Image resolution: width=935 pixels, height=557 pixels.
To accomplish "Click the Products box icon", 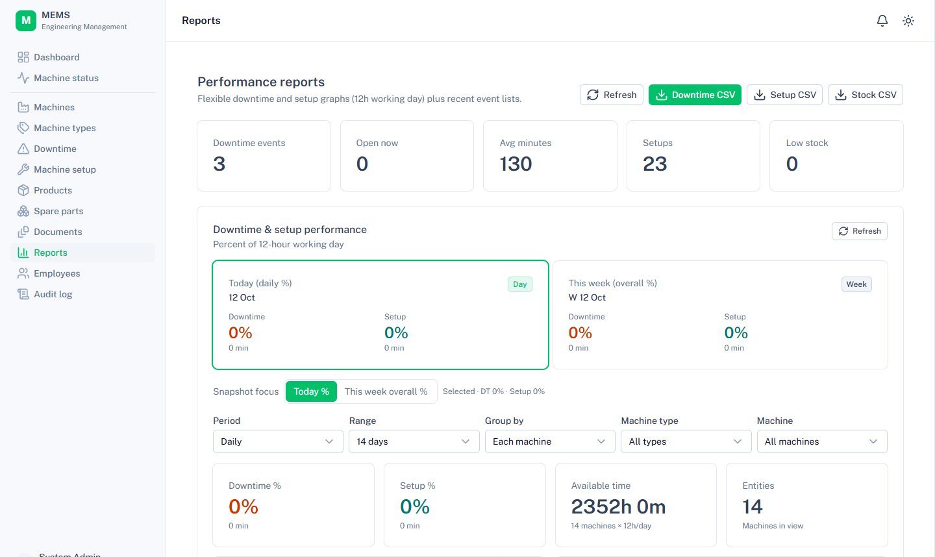I will coord(23,190).
